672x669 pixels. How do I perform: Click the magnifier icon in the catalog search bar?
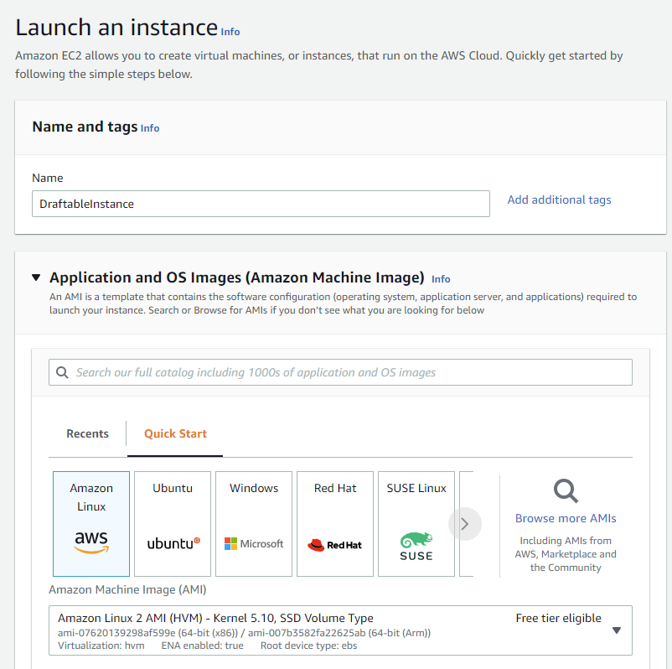point(63,371)
